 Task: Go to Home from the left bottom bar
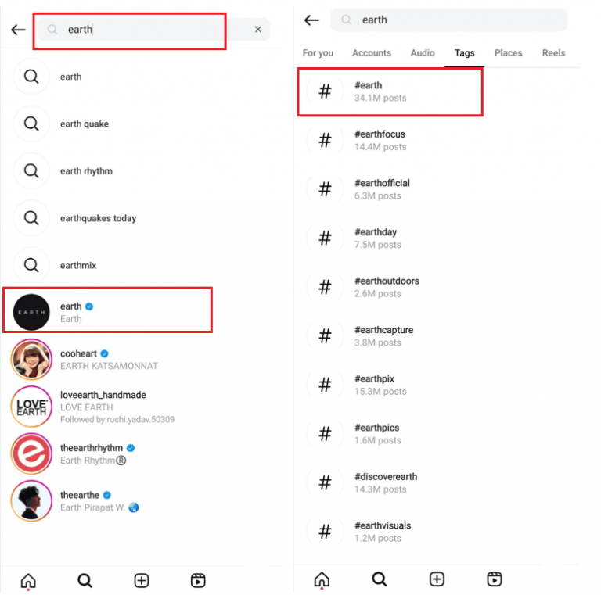click(28, 580)
